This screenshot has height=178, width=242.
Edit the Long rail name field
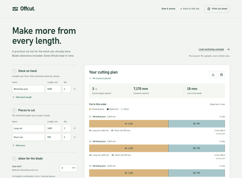(28, 128)
